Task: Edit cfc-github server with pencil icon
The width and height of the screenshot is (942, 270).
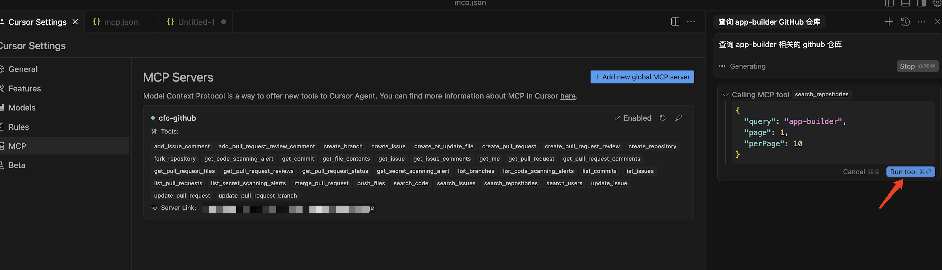Action: coord(679,118)
